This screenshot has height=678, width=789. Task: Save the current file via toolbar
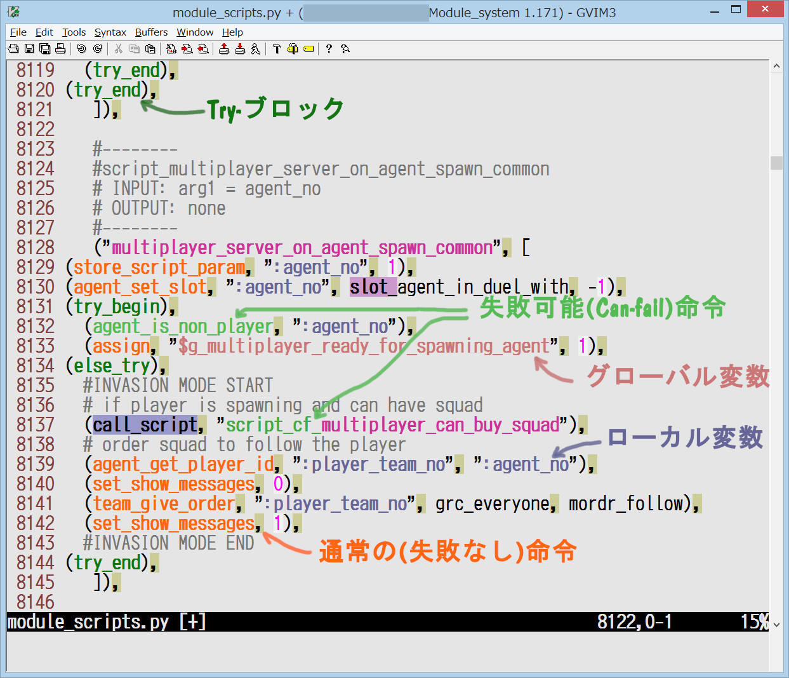click(x=29, y=49)
